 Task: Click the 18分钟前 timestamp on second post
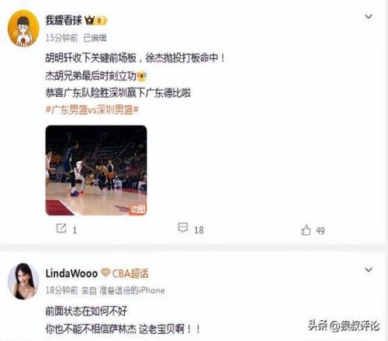tap(61, 291)
